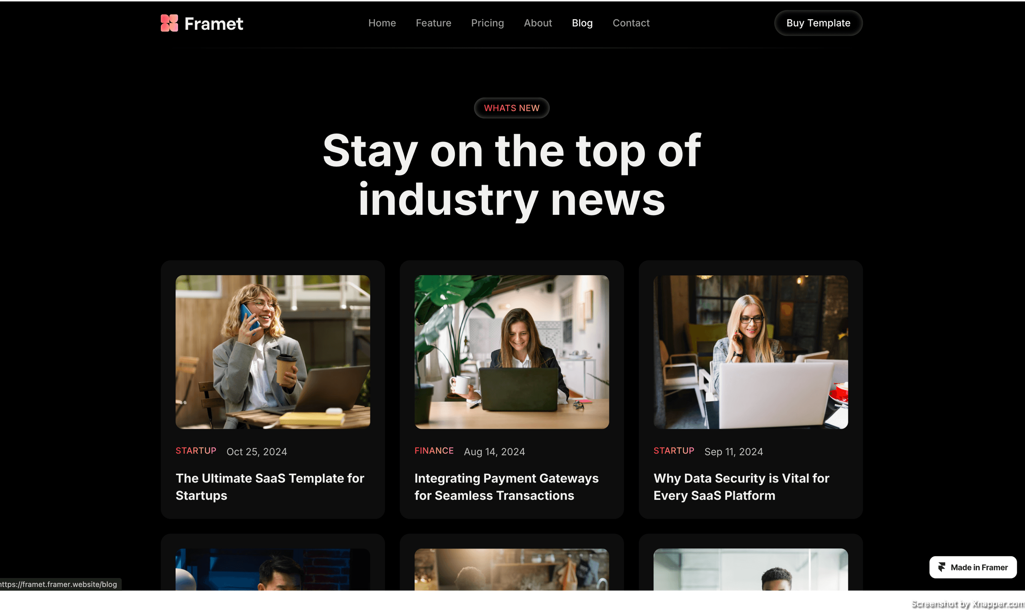The width and height of the screenshot is (1025, 610).
Task: Click the Framet wordmark text
Action: point(213,24)
